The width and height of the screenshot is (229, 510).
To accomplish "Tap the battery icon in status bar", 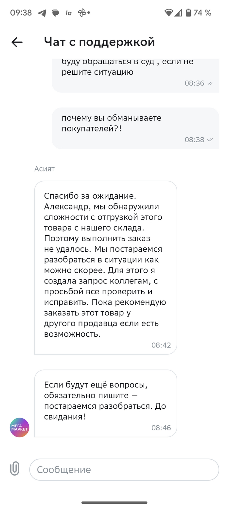I will pos(188,13).
